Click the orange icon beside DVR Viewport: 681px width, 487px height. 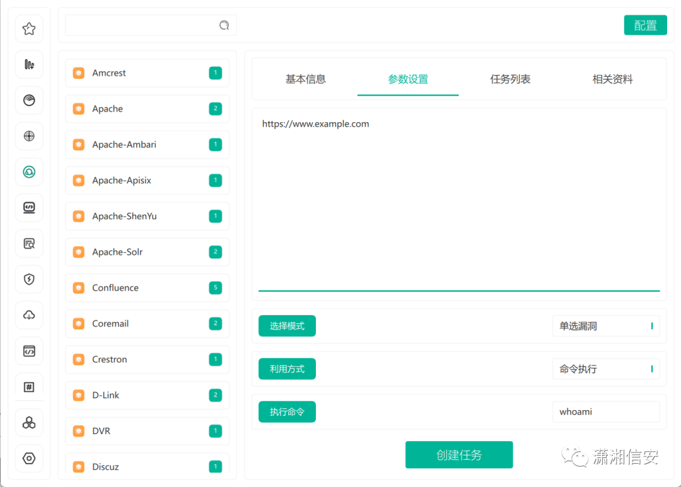point(79,431)
